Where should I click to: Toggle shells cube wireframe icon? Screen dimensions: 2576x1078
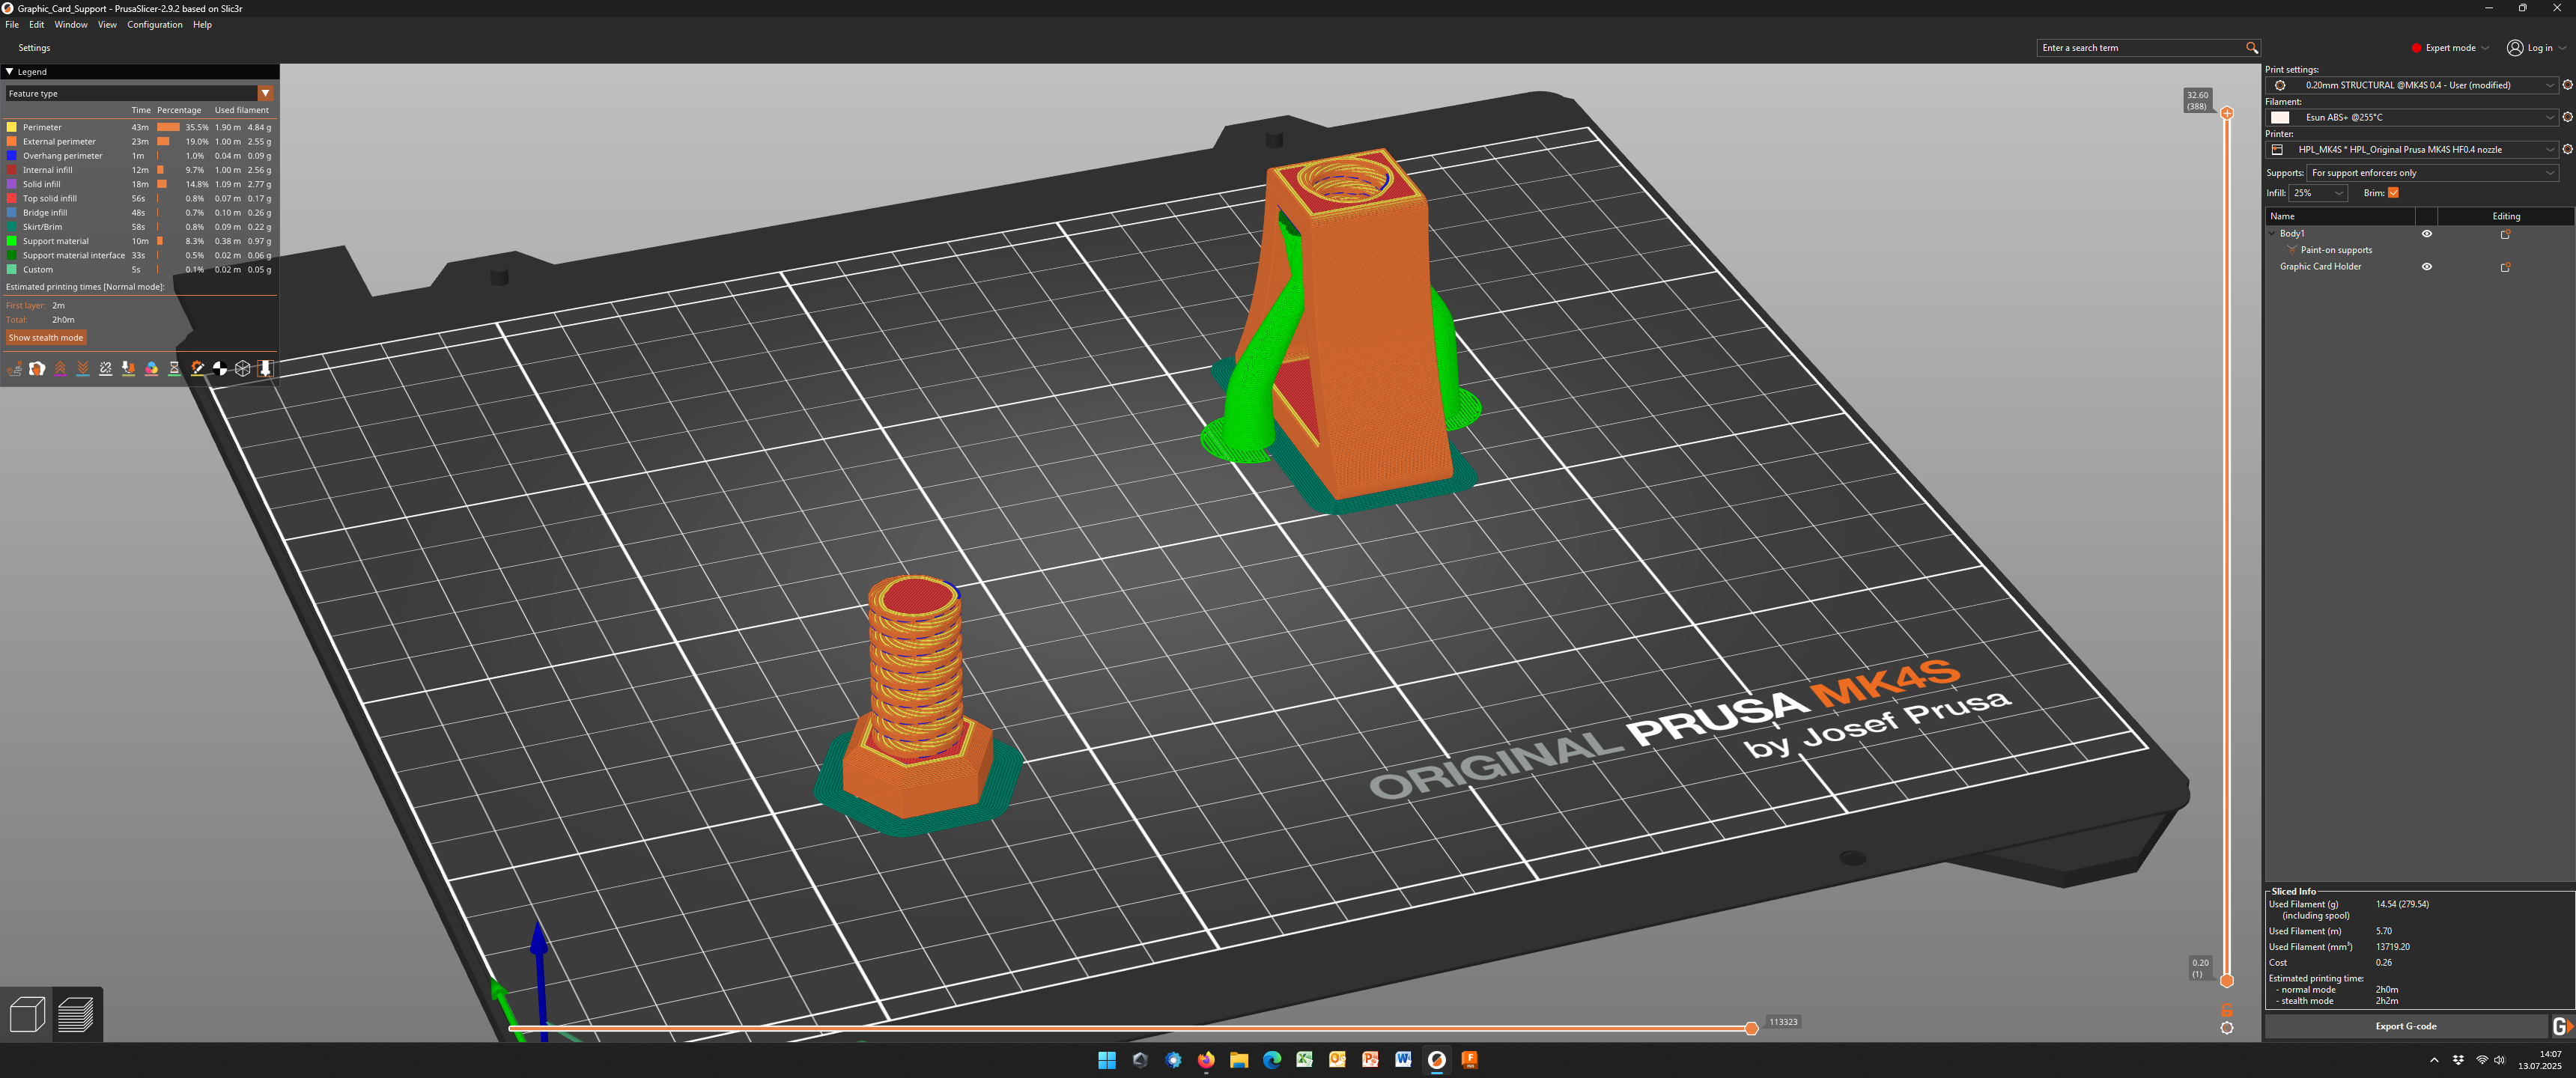pos(242,369)
